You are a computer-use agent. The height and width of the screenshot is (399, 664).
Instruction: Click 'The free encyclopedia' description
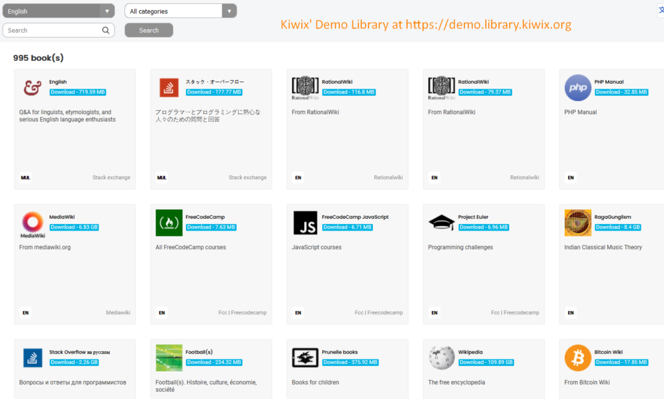coord(456,382)
